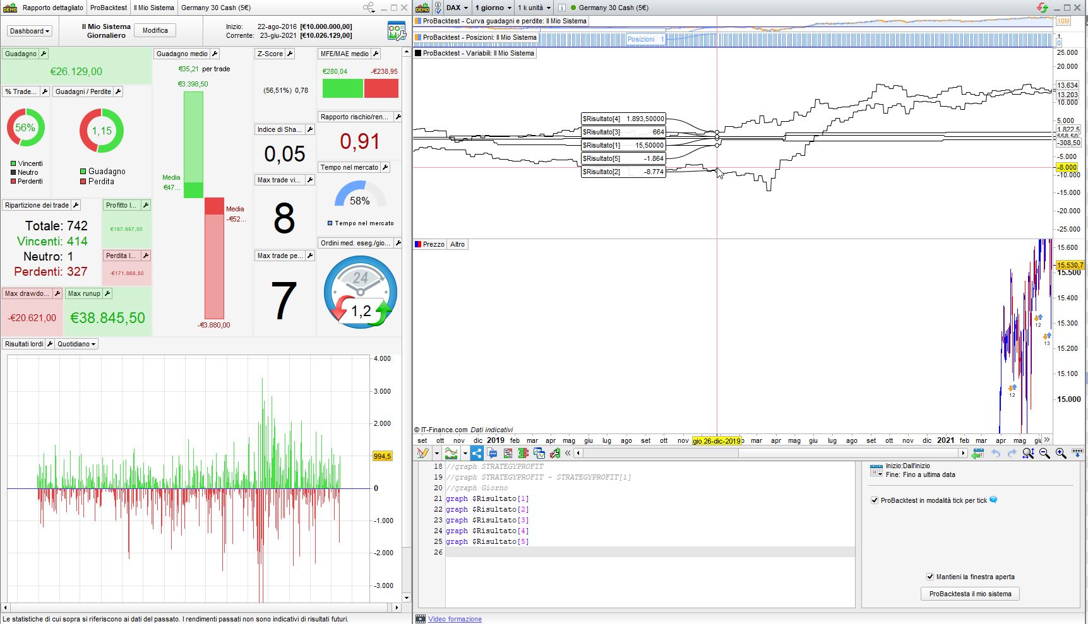
Task: Click the zoom out magnifier on chart
Action: (1044, 453)
